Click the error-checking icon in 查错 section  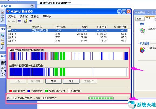click(142, 30)
